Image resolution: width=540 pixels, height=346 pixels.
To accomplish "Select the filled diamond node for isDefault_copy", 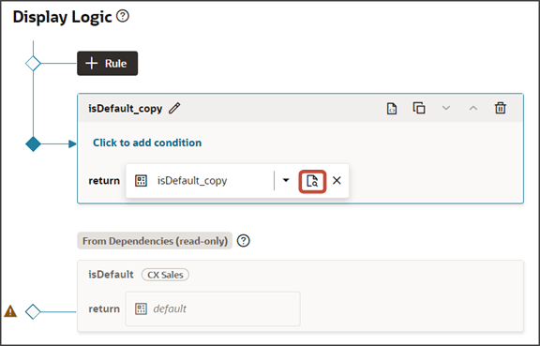I will 33,144.
